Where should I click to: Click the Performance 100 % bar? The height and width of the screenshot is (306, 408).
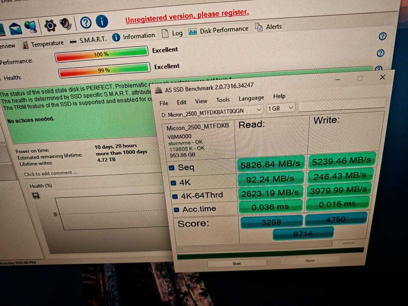(101, 54)
